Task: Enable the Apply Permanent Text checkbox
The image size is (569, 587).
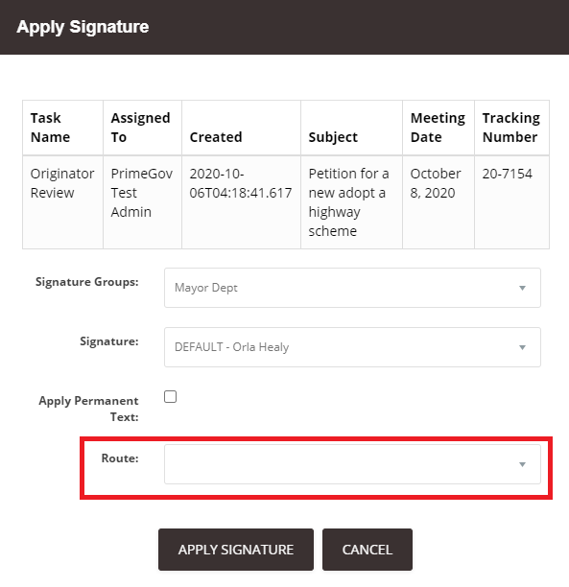Action: [x=171, y=396]
